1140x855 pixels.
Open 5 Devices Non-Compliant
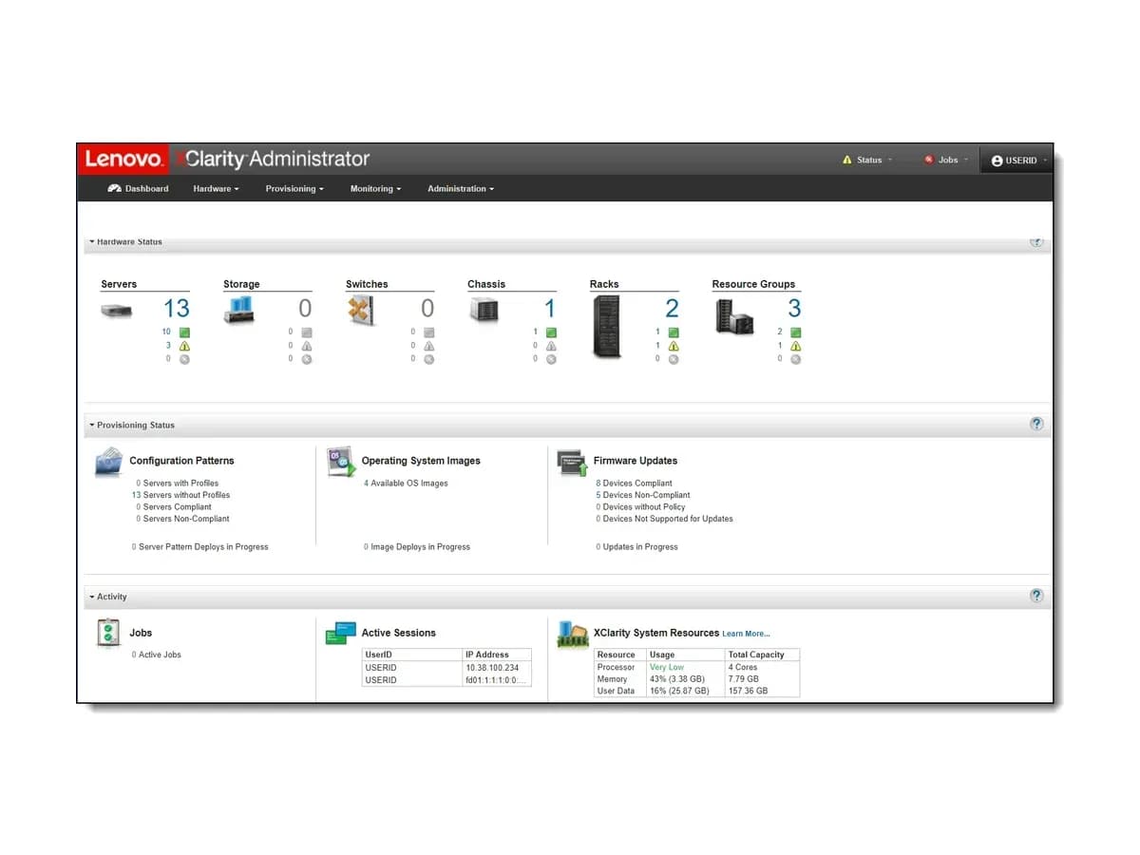click(x=643, y=495)
